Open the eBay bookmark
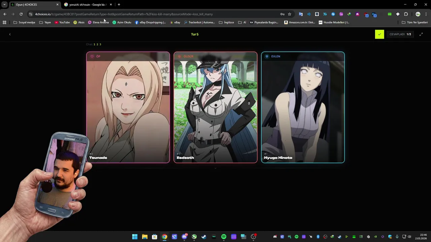The width and height of the screenshot is (431, 242). pyautogui.click(x=175, y=23)
